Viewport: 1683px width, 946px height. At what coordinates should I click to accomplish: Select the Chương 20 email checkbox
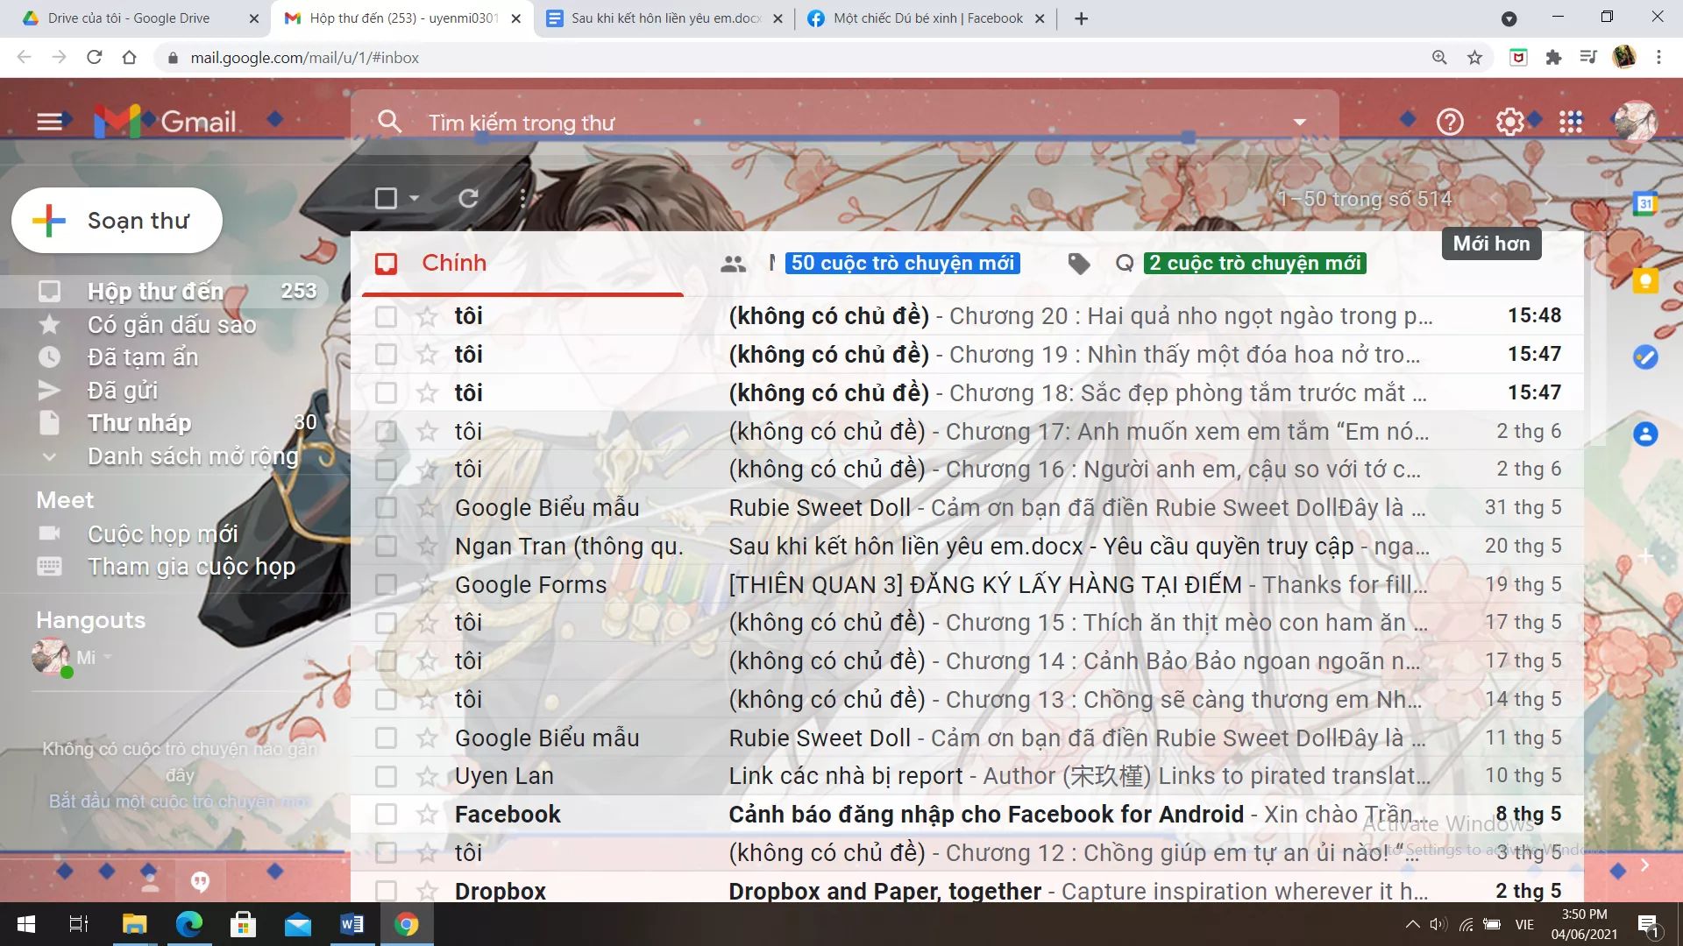[386, 316]
